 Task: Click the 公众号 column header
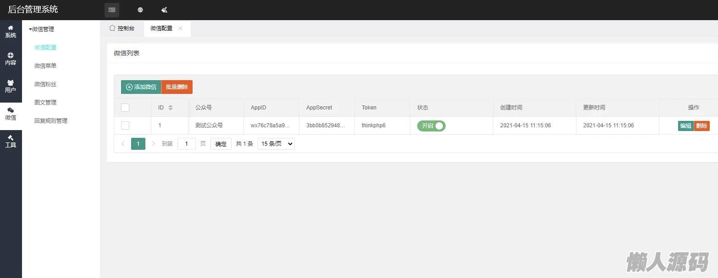[x=204, y=108]
